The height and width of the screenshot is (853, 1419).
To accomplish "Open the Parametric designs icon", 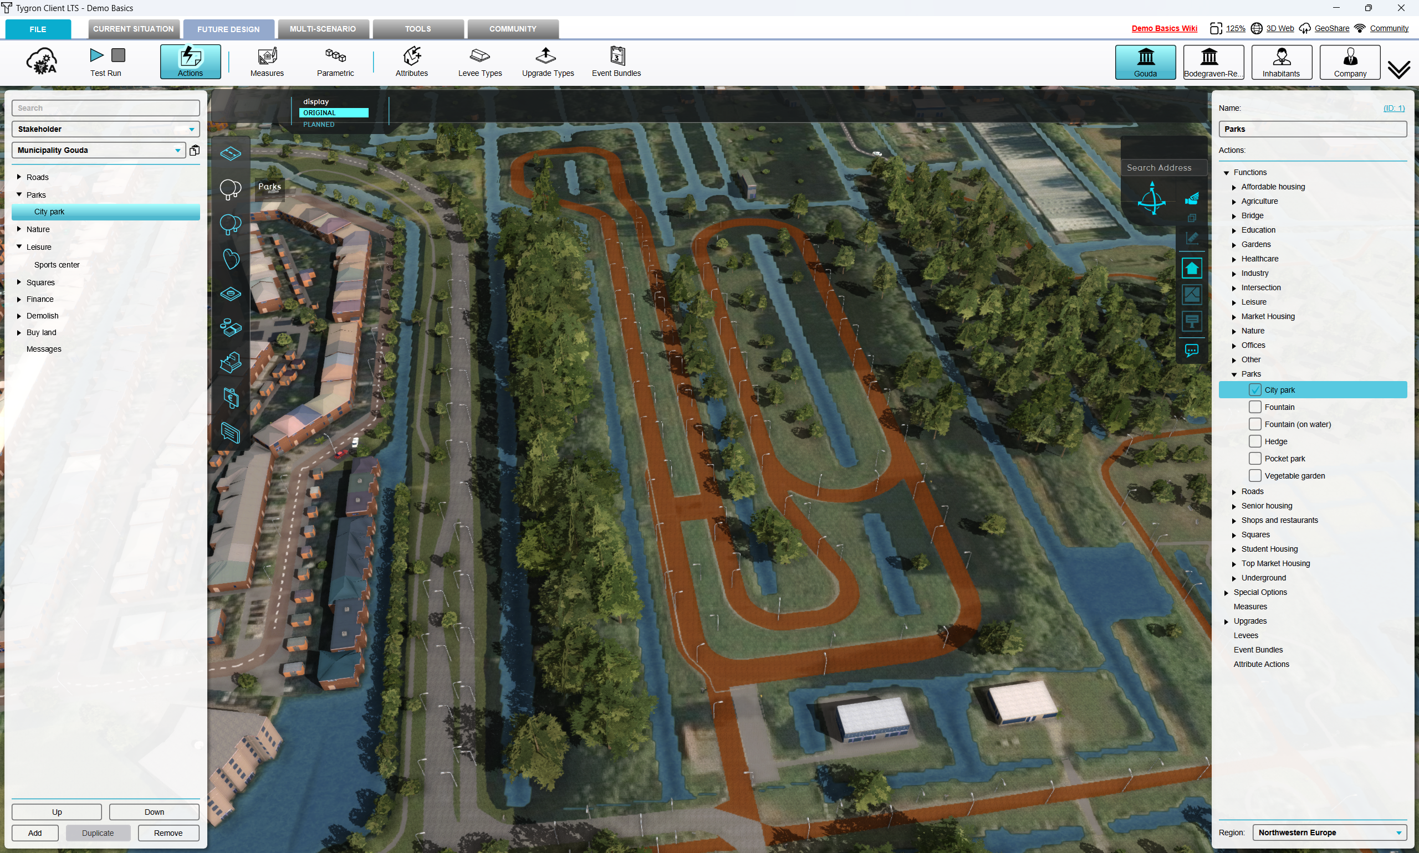I will point(335,61).
